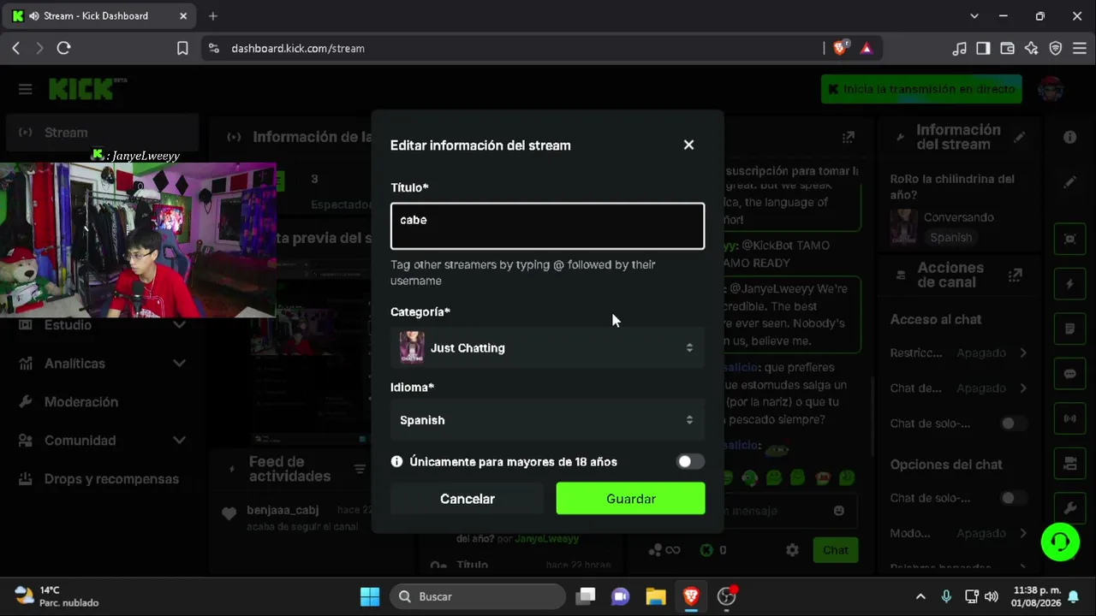Go back in the browser
The image size is (1096, 616).
15,49
